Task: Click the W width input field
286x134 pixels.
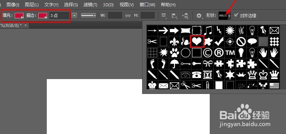Action: pyautogui.click(x=115, y=16)
